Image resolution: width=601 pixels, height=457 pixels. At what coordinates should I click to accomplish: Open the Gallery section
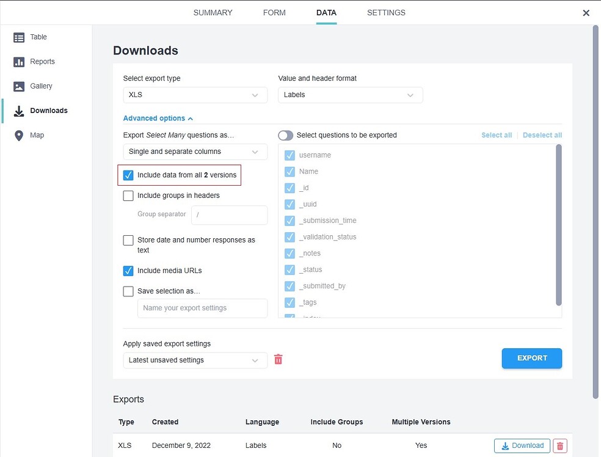pos(40,86)
